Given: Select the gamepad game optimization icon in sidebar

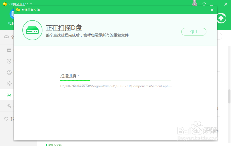Looking at the screenshot, I should click(x=9, y=94).
